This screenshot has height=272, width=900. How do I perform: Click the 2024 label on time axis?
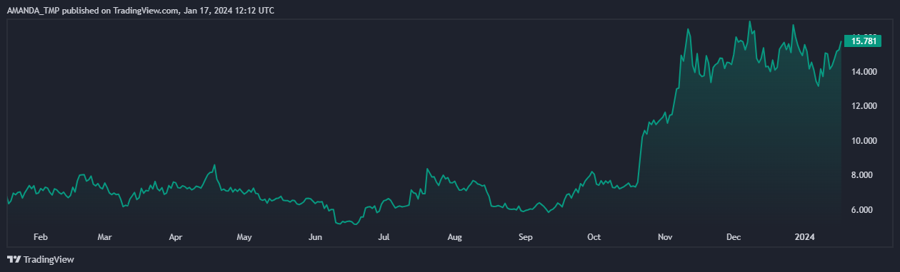tap(806, 236)
